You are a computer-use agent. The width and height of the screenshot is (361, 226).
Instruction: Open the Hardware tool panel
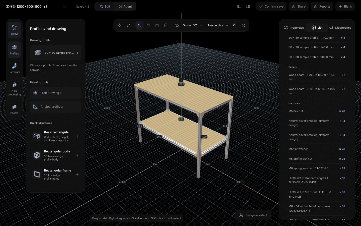click(x=14, y=68)
